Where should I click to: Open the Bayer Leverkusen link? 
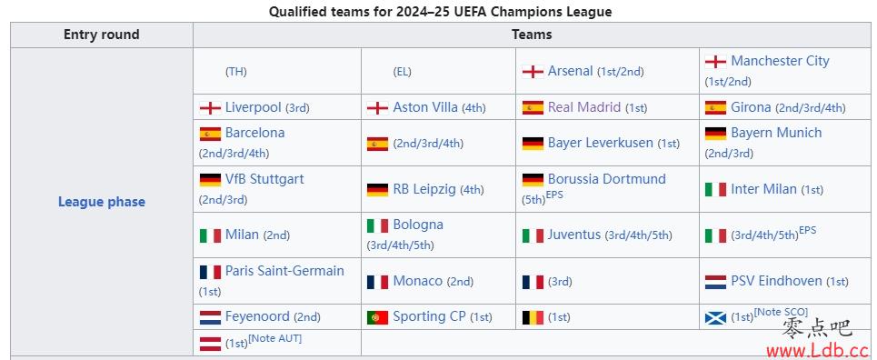pos(600,143)
